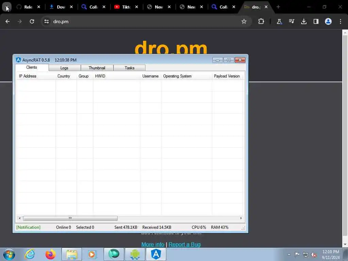Image resolution: width=348 pixels, height=261 pixels.
Task: Open the Chrome profile avatar
Action: pos(328,21)
